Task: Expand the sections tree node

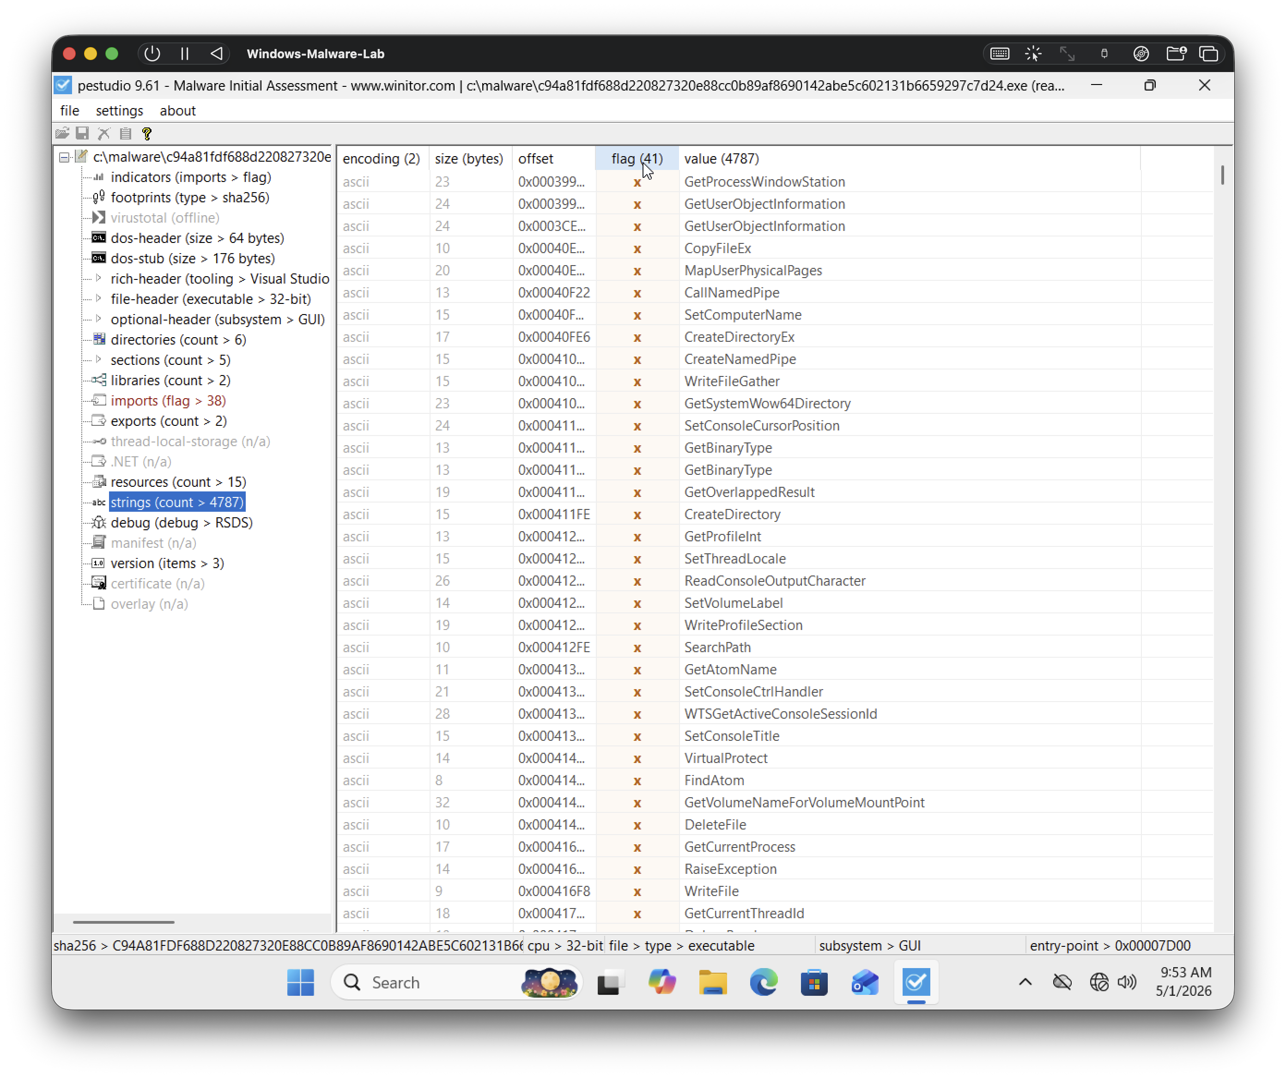Action: point(98,359)
